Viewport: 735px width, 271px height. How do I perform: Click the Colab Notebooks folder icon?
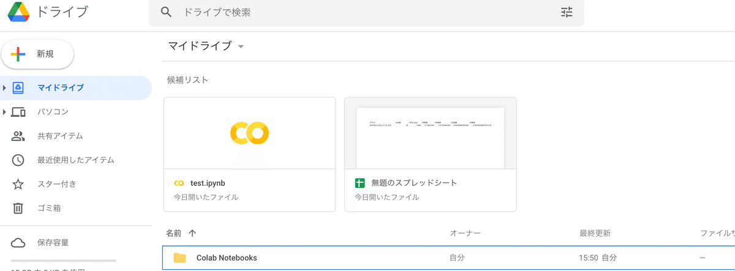179,258
